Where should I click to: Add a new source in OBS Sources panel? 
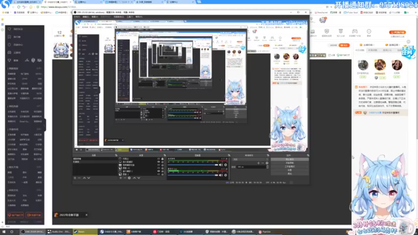coord(121,178)
